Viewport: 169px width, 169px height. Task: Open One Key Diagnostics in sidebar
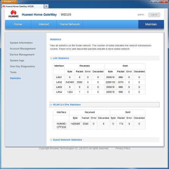click(x=22, y=66)
